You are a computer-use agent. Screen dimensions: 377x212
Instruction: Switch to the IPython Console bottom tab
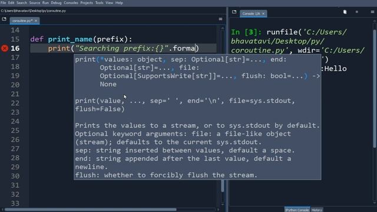[297, 210]
